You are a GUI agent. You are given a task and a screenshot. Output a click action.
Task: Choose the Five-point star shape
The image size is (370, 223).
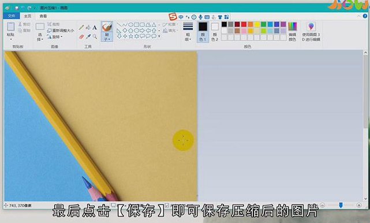130,36
